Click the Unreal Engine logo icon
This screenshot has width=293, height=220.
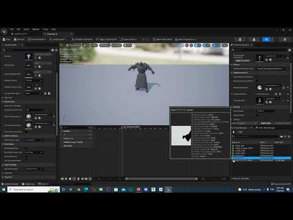4,32
